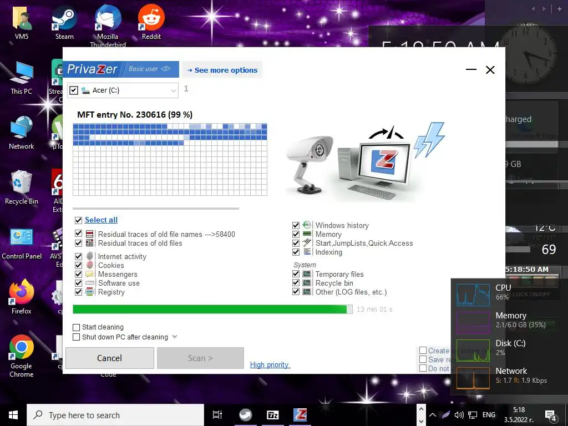Image resolution: width=568 pixels, height=426 pixels.
Task: Enable the Start cleaning checkbox
Action: 76,327
